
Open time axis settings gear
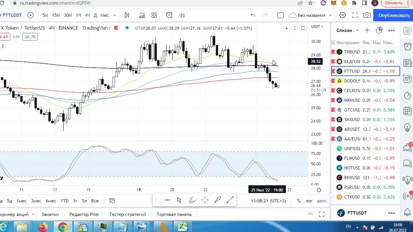coord(319,190)
